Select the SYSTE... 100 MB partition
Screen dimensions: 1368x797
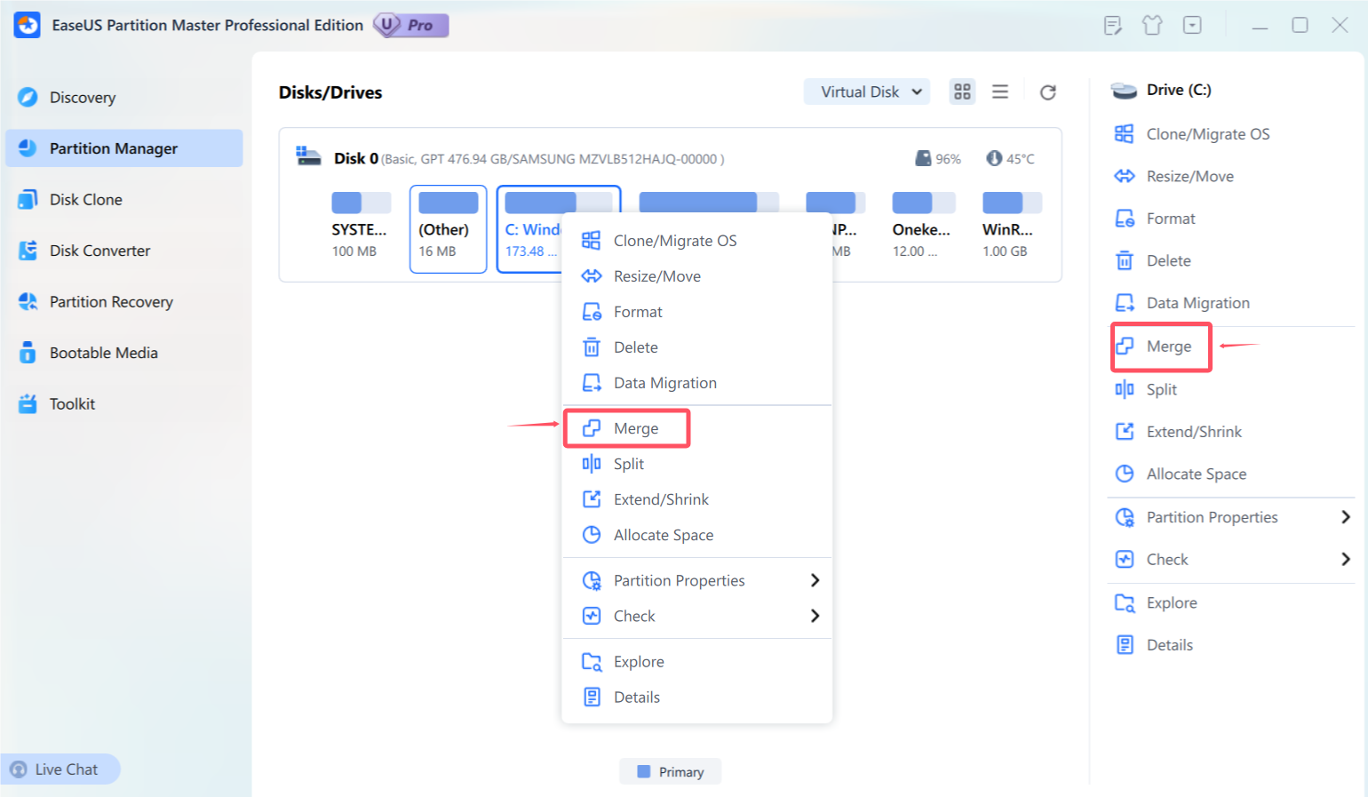[x=361, y=228]
